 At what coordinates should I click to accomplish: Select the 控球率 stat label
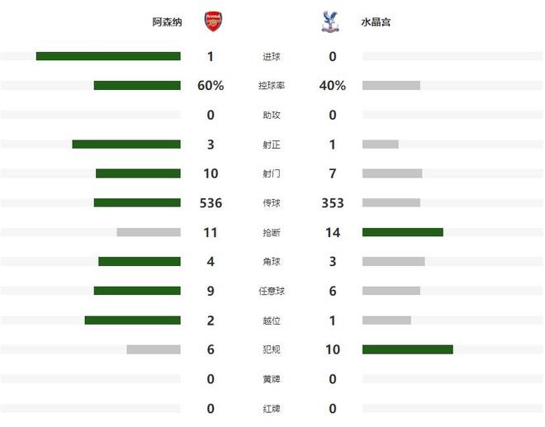pyautogui.click(x=272, y=86)
